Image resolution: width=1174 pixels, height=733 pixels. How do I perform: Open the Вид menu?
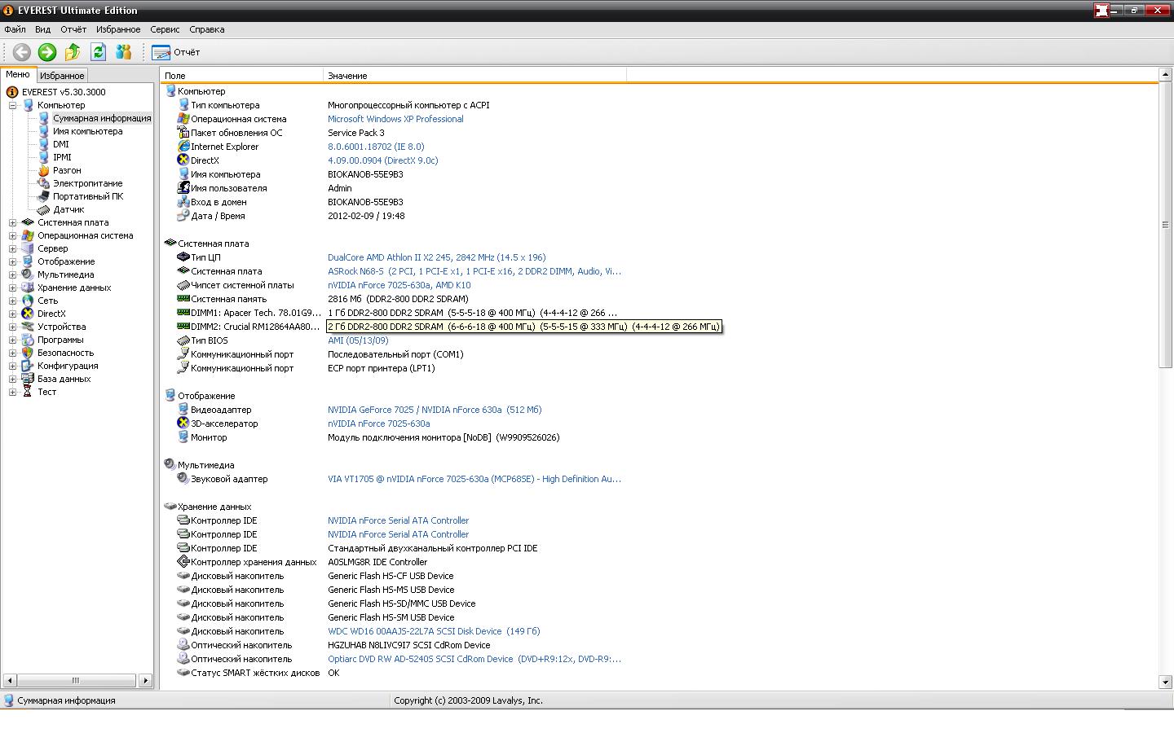point(43,29)
